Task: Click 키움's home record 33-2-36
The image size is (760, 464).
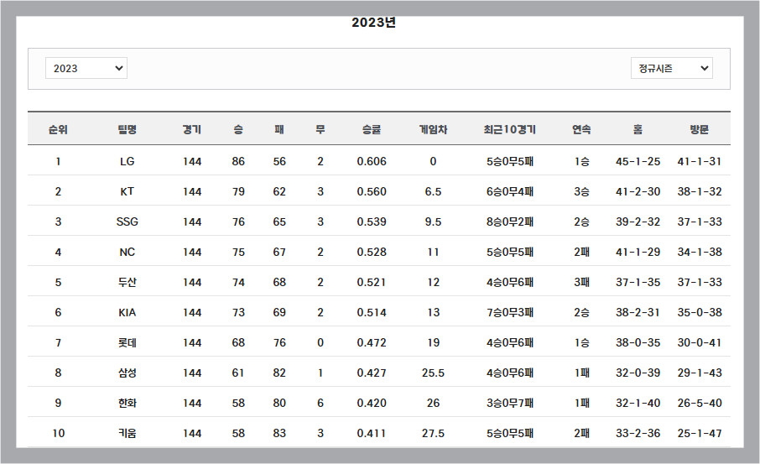Action: (x=638, y=434)
